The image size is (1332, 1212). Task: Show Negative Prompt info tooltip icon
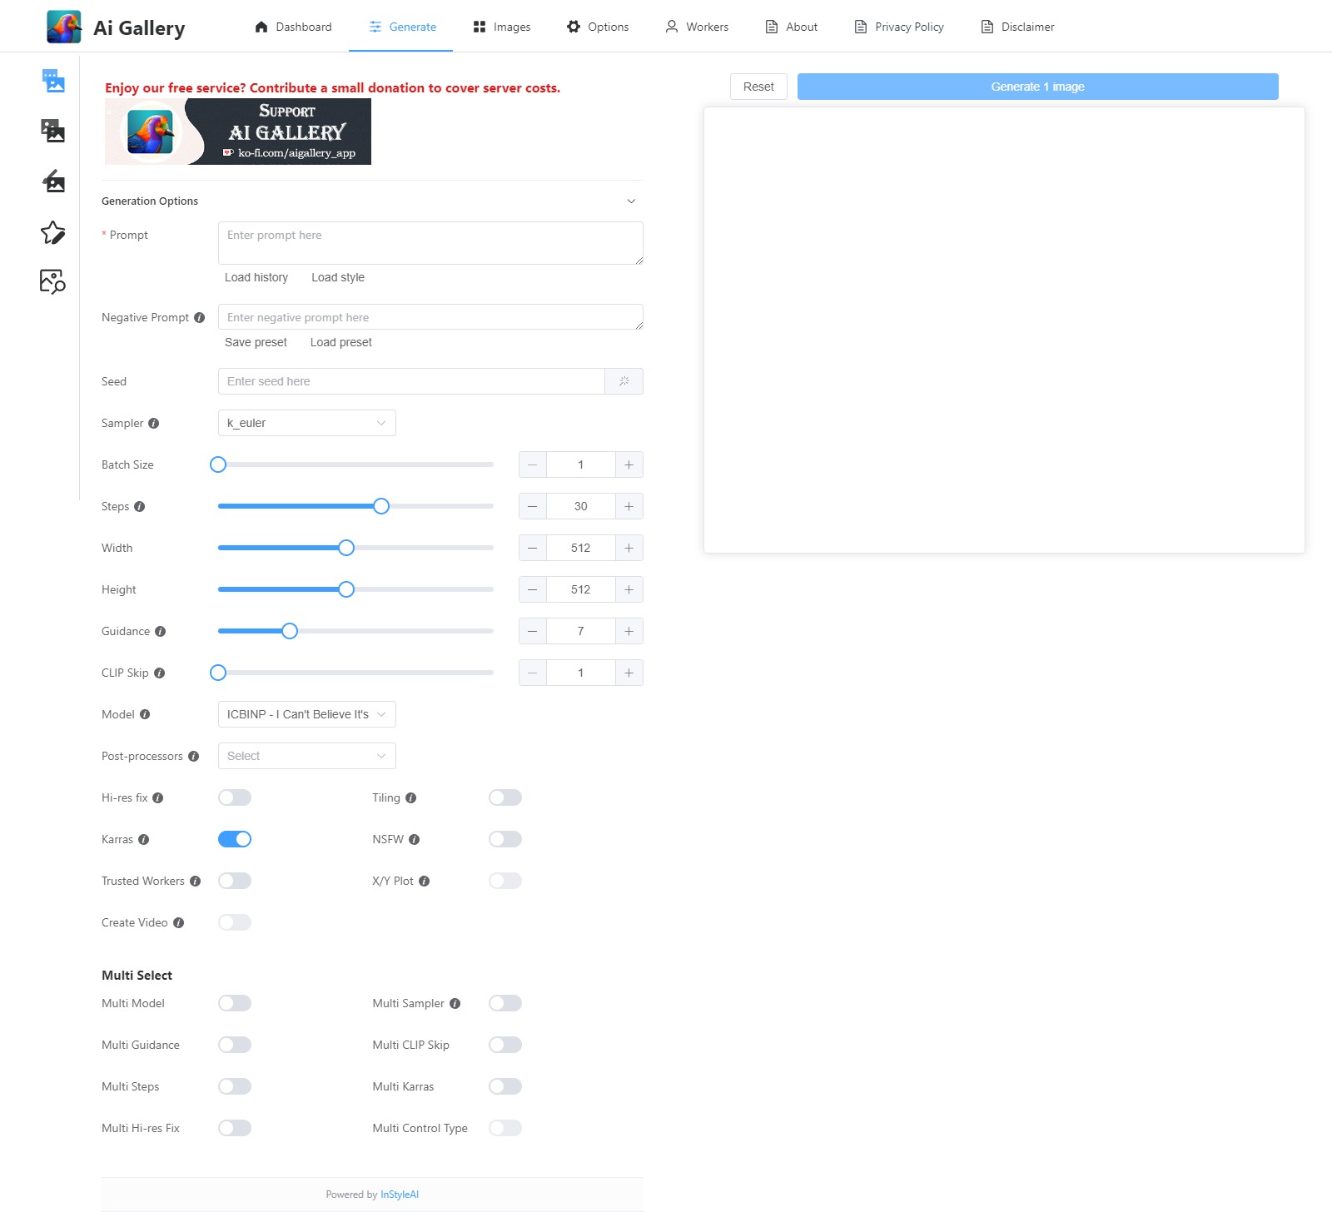(x=199, y=317)
